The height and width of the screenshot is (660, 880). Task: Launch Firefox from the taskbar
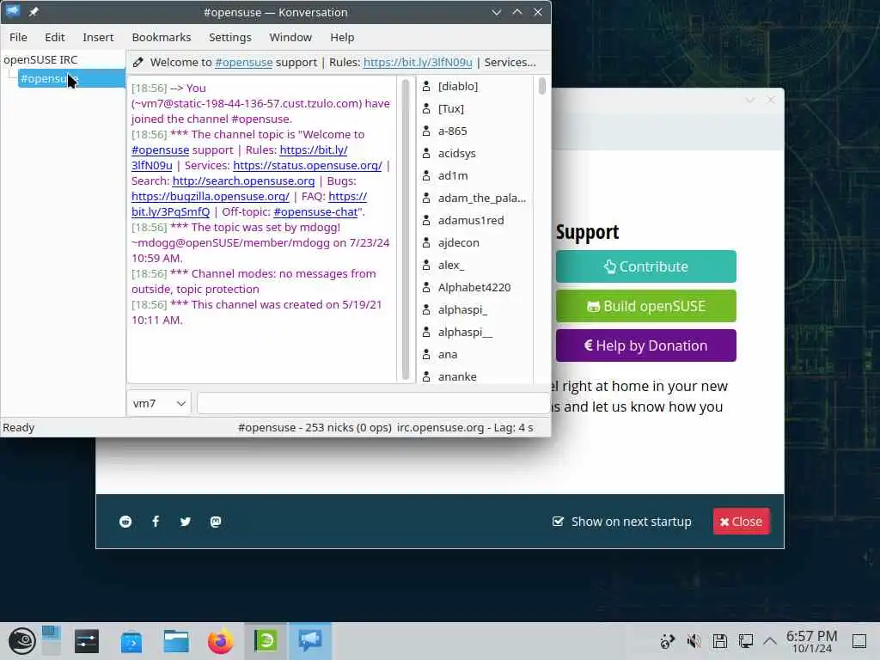click(x=221, y=641)
